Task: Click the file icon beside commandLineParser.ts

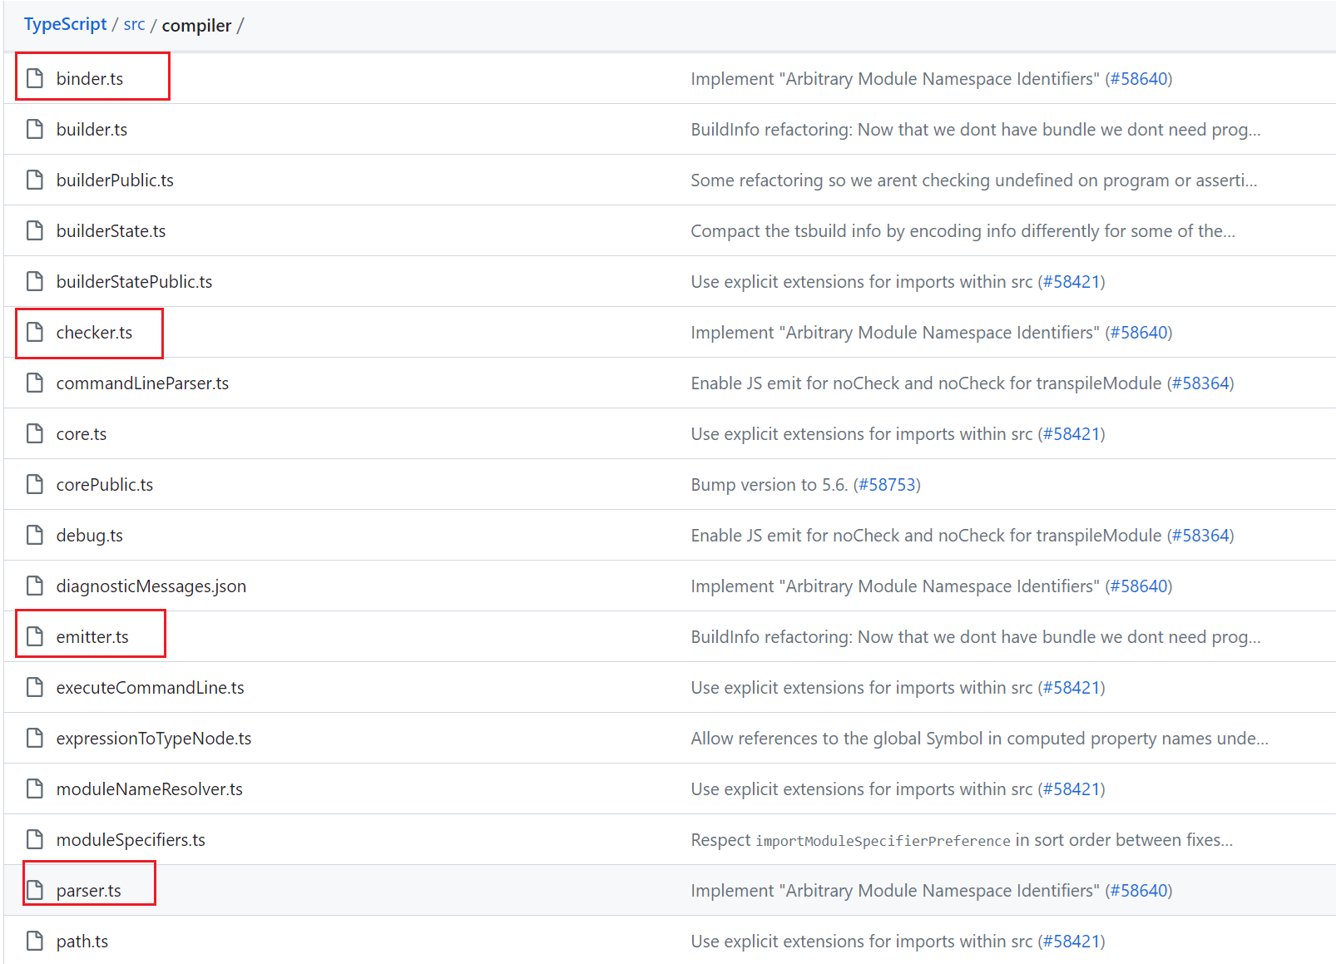Action: pyautogui.click(x=34, y=383)
